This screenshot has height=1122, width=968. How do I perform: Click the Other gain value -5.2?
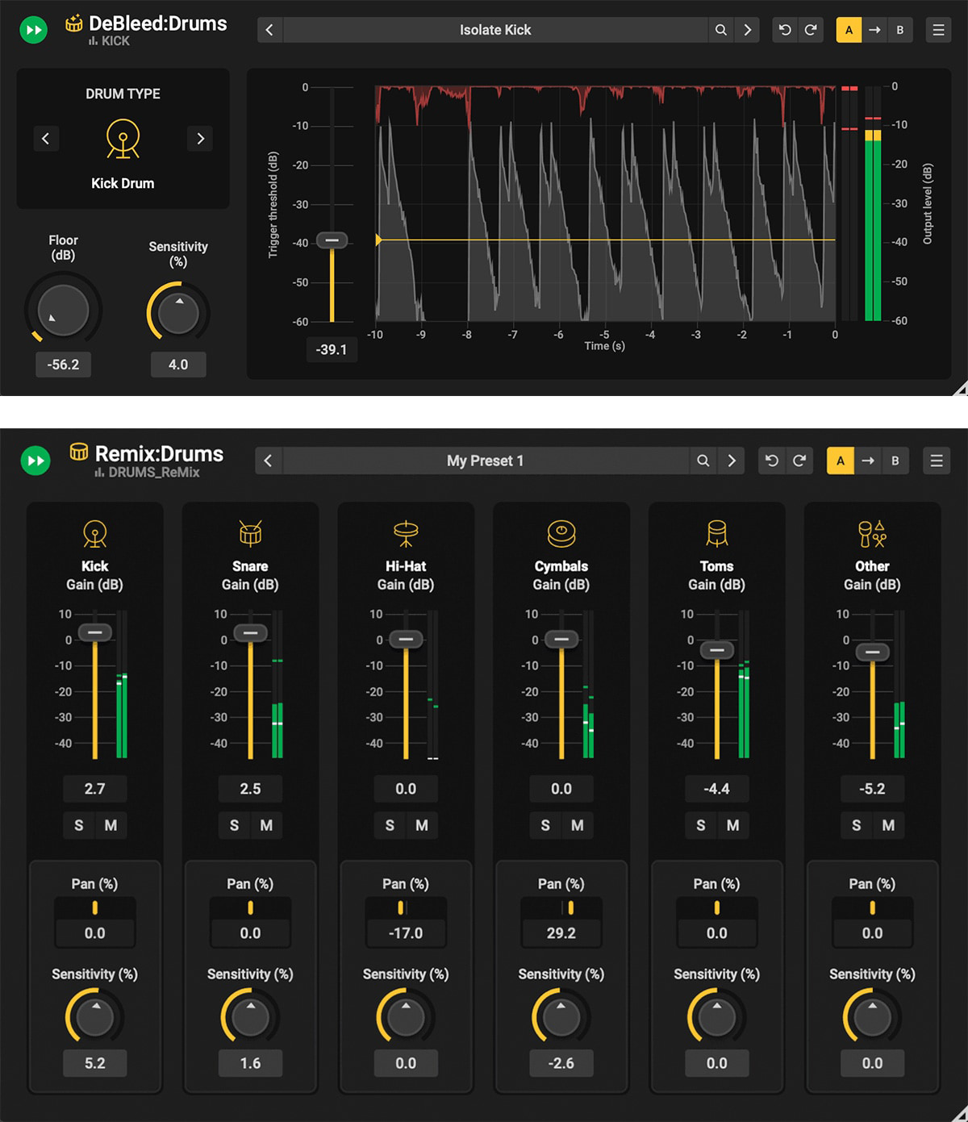tap(872, 789)
